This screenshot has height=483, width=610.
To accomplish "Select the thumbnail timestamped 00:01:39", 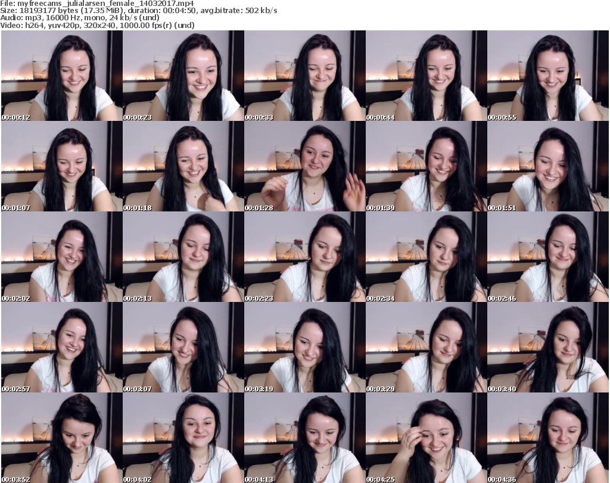I will (427, 166).
